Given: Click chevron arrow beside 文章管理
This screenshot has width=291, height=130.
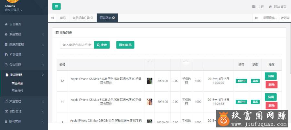Looking at the screenshot, I should 43,101.
